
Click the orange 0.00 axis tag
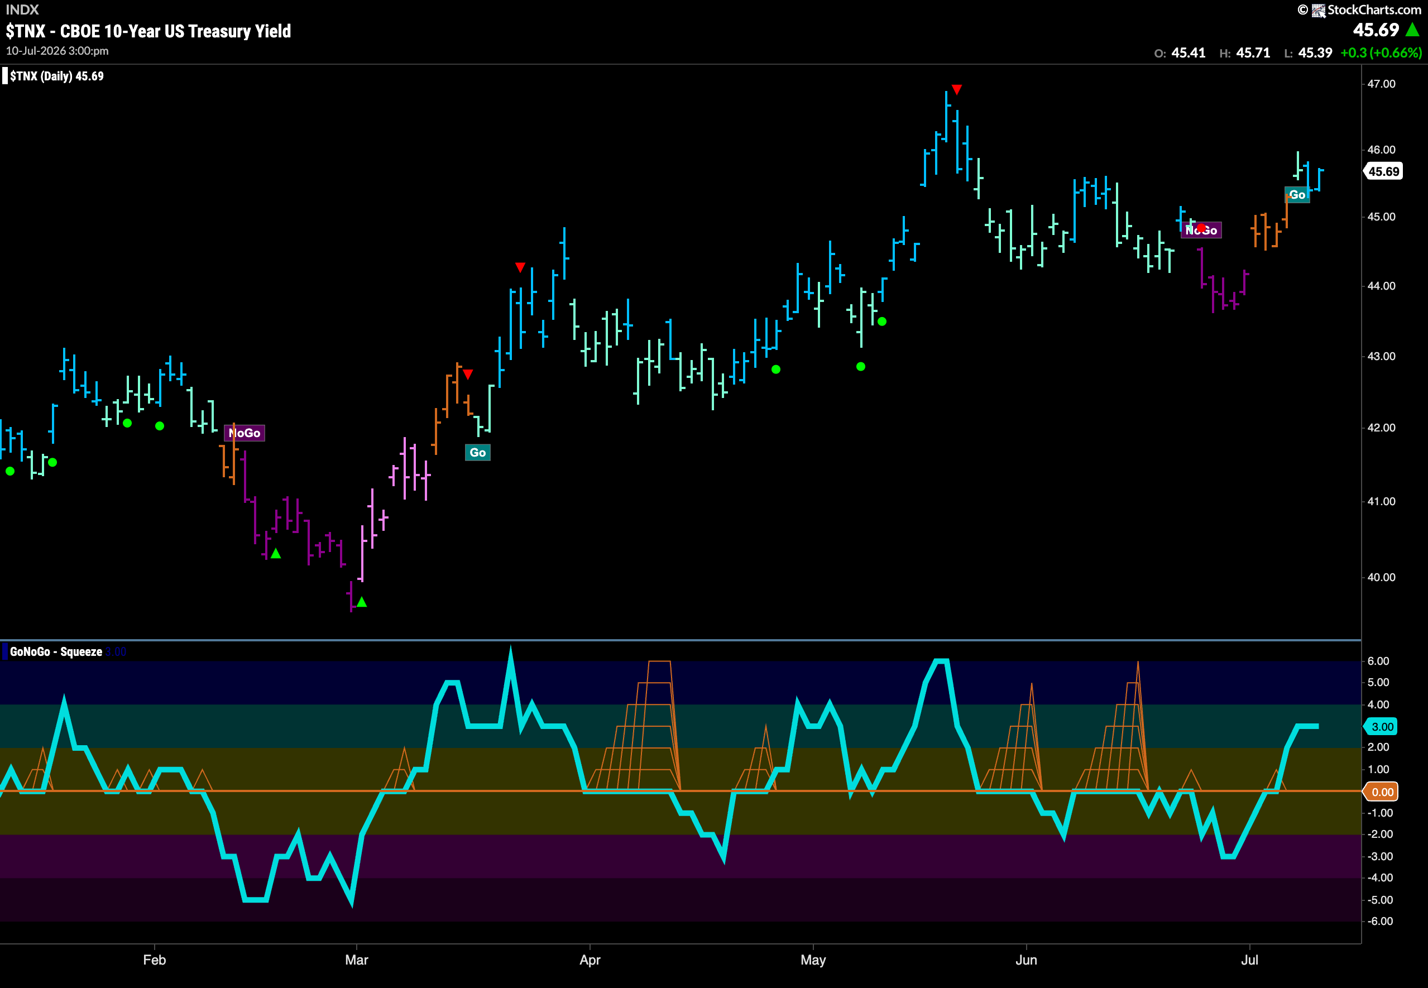click(x=1382, y=792)
